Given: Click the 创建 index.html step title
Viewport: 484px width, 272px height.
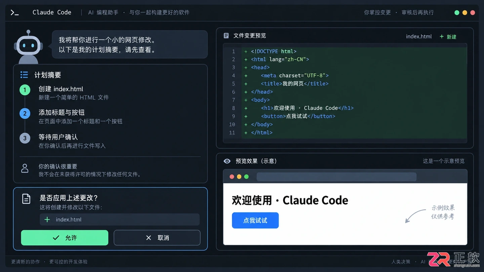Looking at the screenshot, I should 61,89.
